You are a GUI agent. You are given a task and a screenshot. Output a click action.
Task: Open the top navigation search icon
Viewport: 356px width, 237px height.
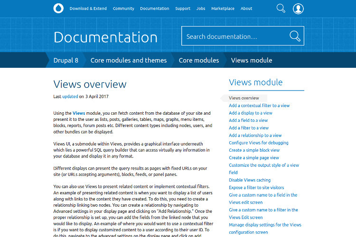(x=281, y=9)
